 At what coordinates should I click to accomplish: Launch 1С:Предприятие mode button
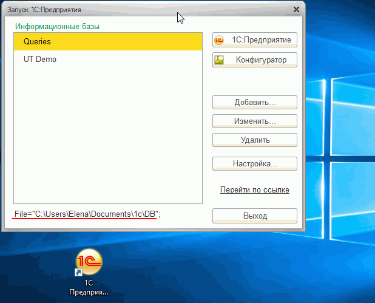tap(255, 39)
